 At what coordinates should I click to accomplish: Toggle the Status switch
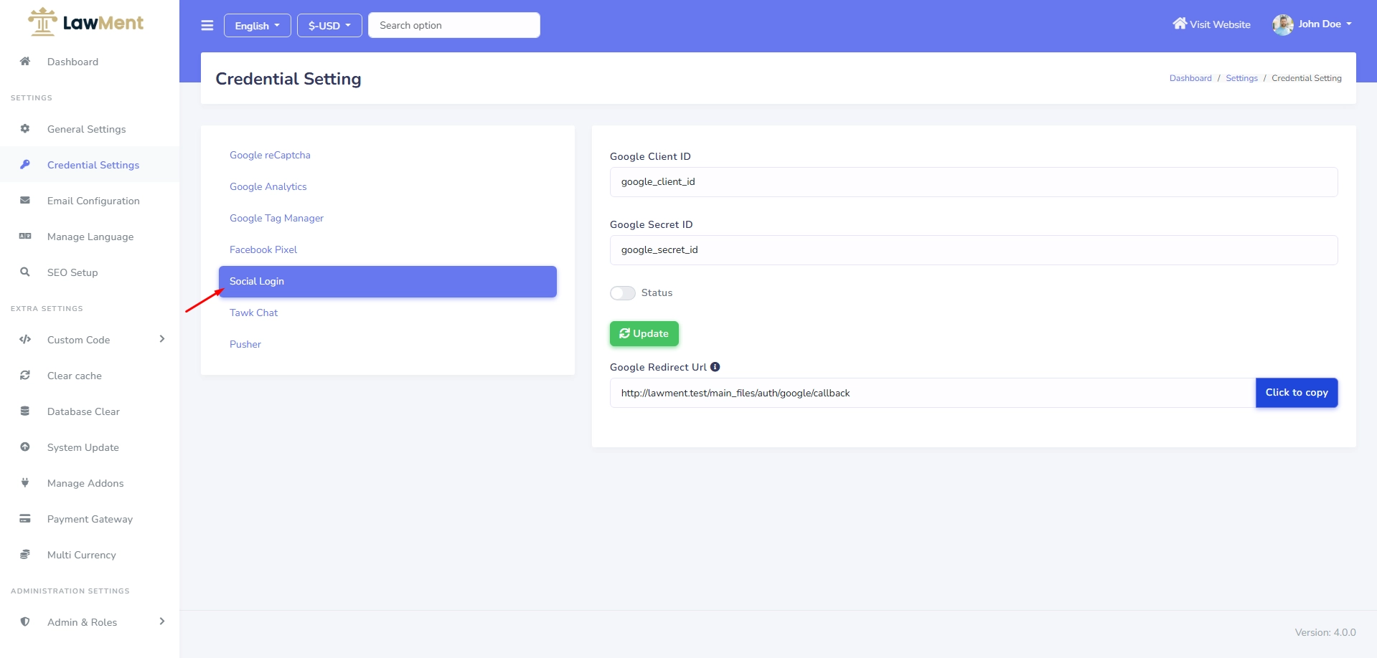pos(623,292)
